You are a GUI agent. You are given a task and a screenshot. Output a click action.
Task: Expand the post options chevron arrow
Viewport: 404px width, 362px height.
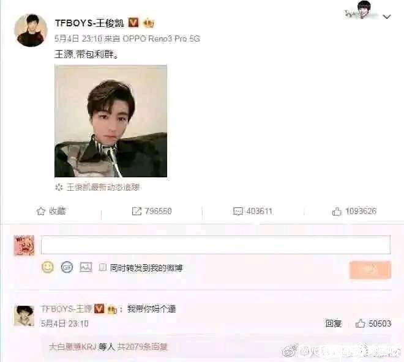[x=387, y=17]
